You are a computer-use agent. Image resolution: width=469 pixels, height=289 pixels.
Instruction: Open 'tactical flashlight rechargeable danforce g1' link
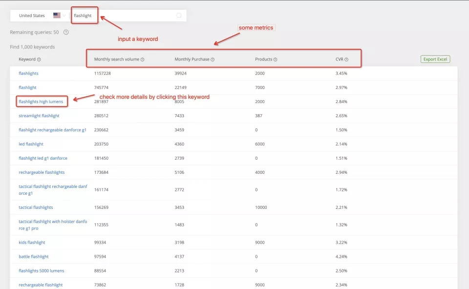click(x=53, y=190)
